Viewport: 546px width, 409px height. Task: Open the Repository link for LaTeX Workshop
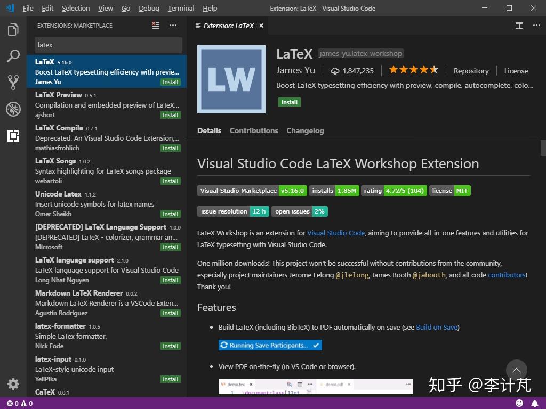pyautogui.click(x=471, y=70)
